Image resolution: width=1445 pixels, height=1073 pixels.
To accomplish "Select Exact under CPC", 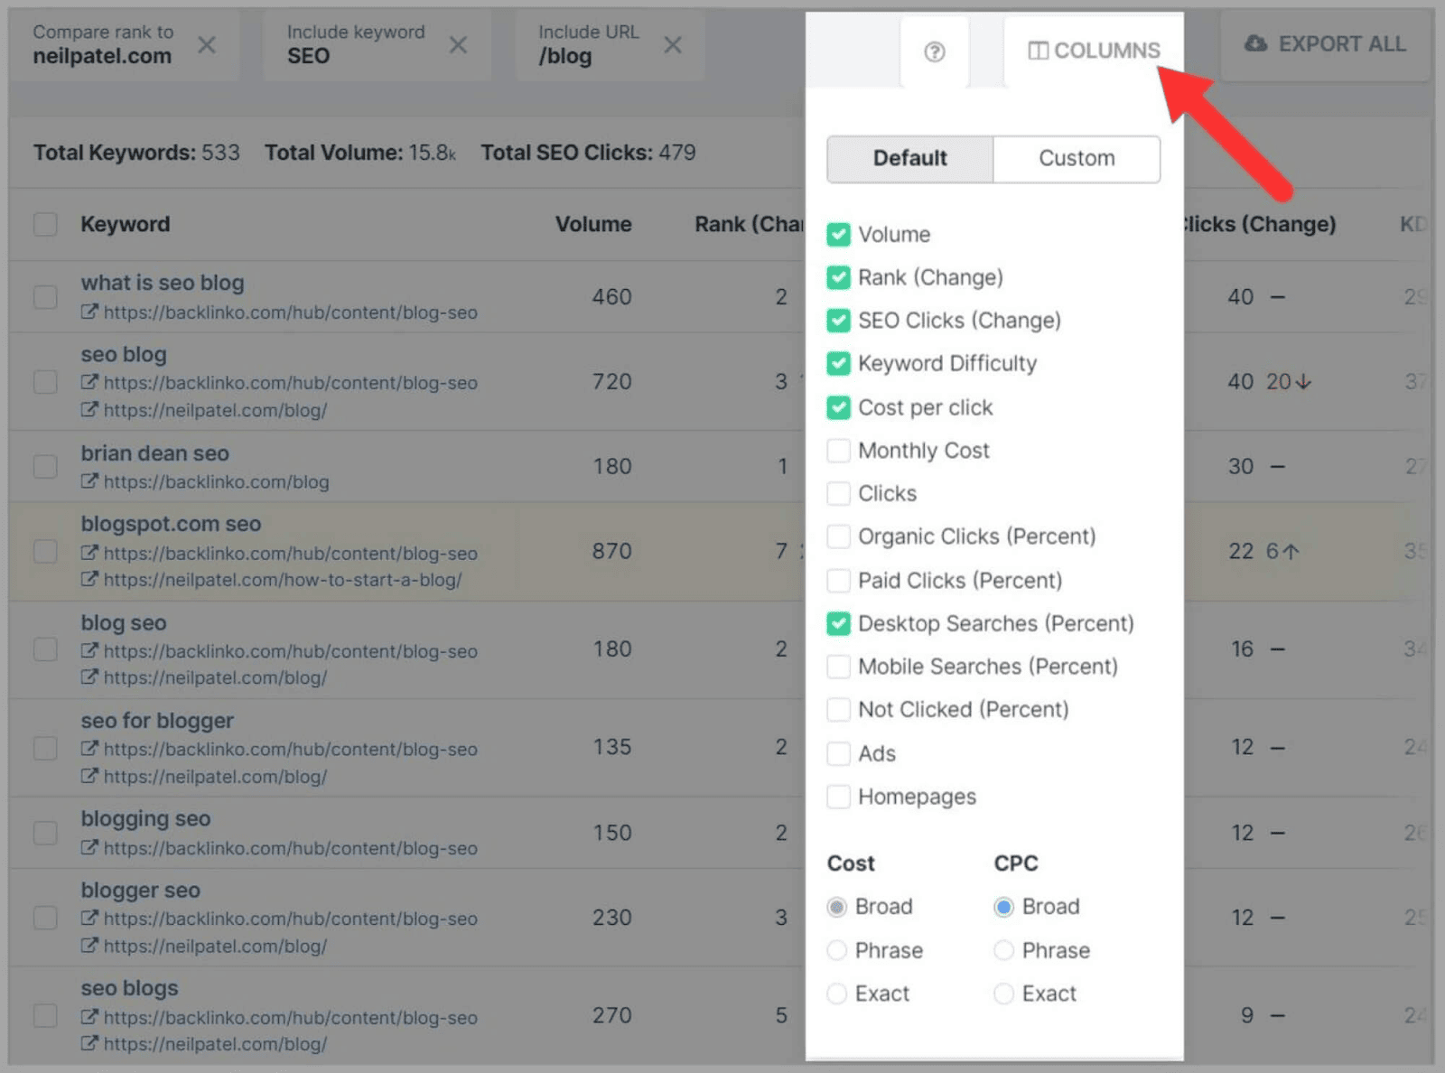I will pyautogui.click(x=1003, y=994).
